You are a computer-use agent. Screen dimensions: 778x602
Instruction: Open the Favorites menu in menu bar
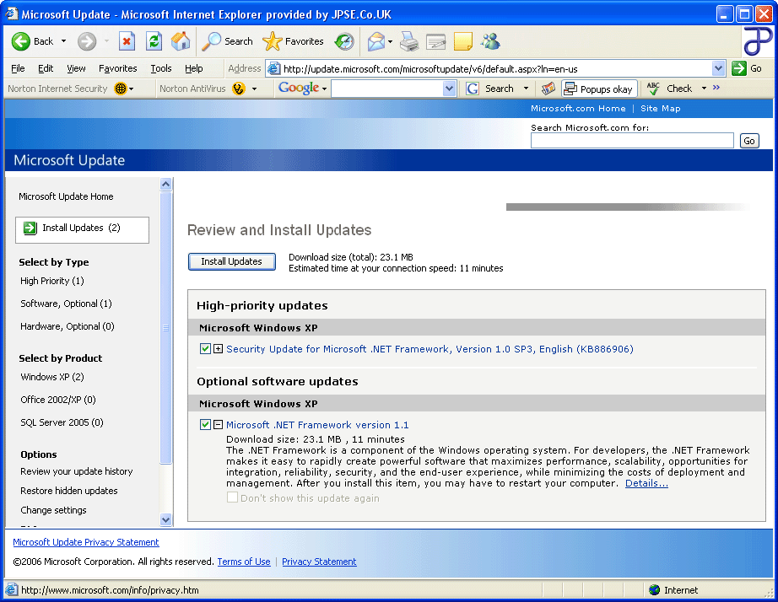click(x=117, y=68)
